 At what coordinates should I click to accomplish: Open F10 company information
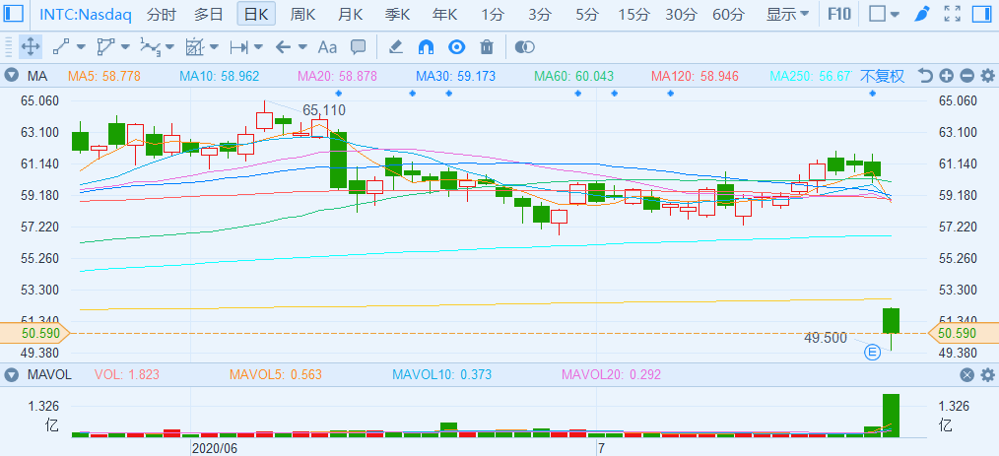pyautogui.click(x=838, y=14)
